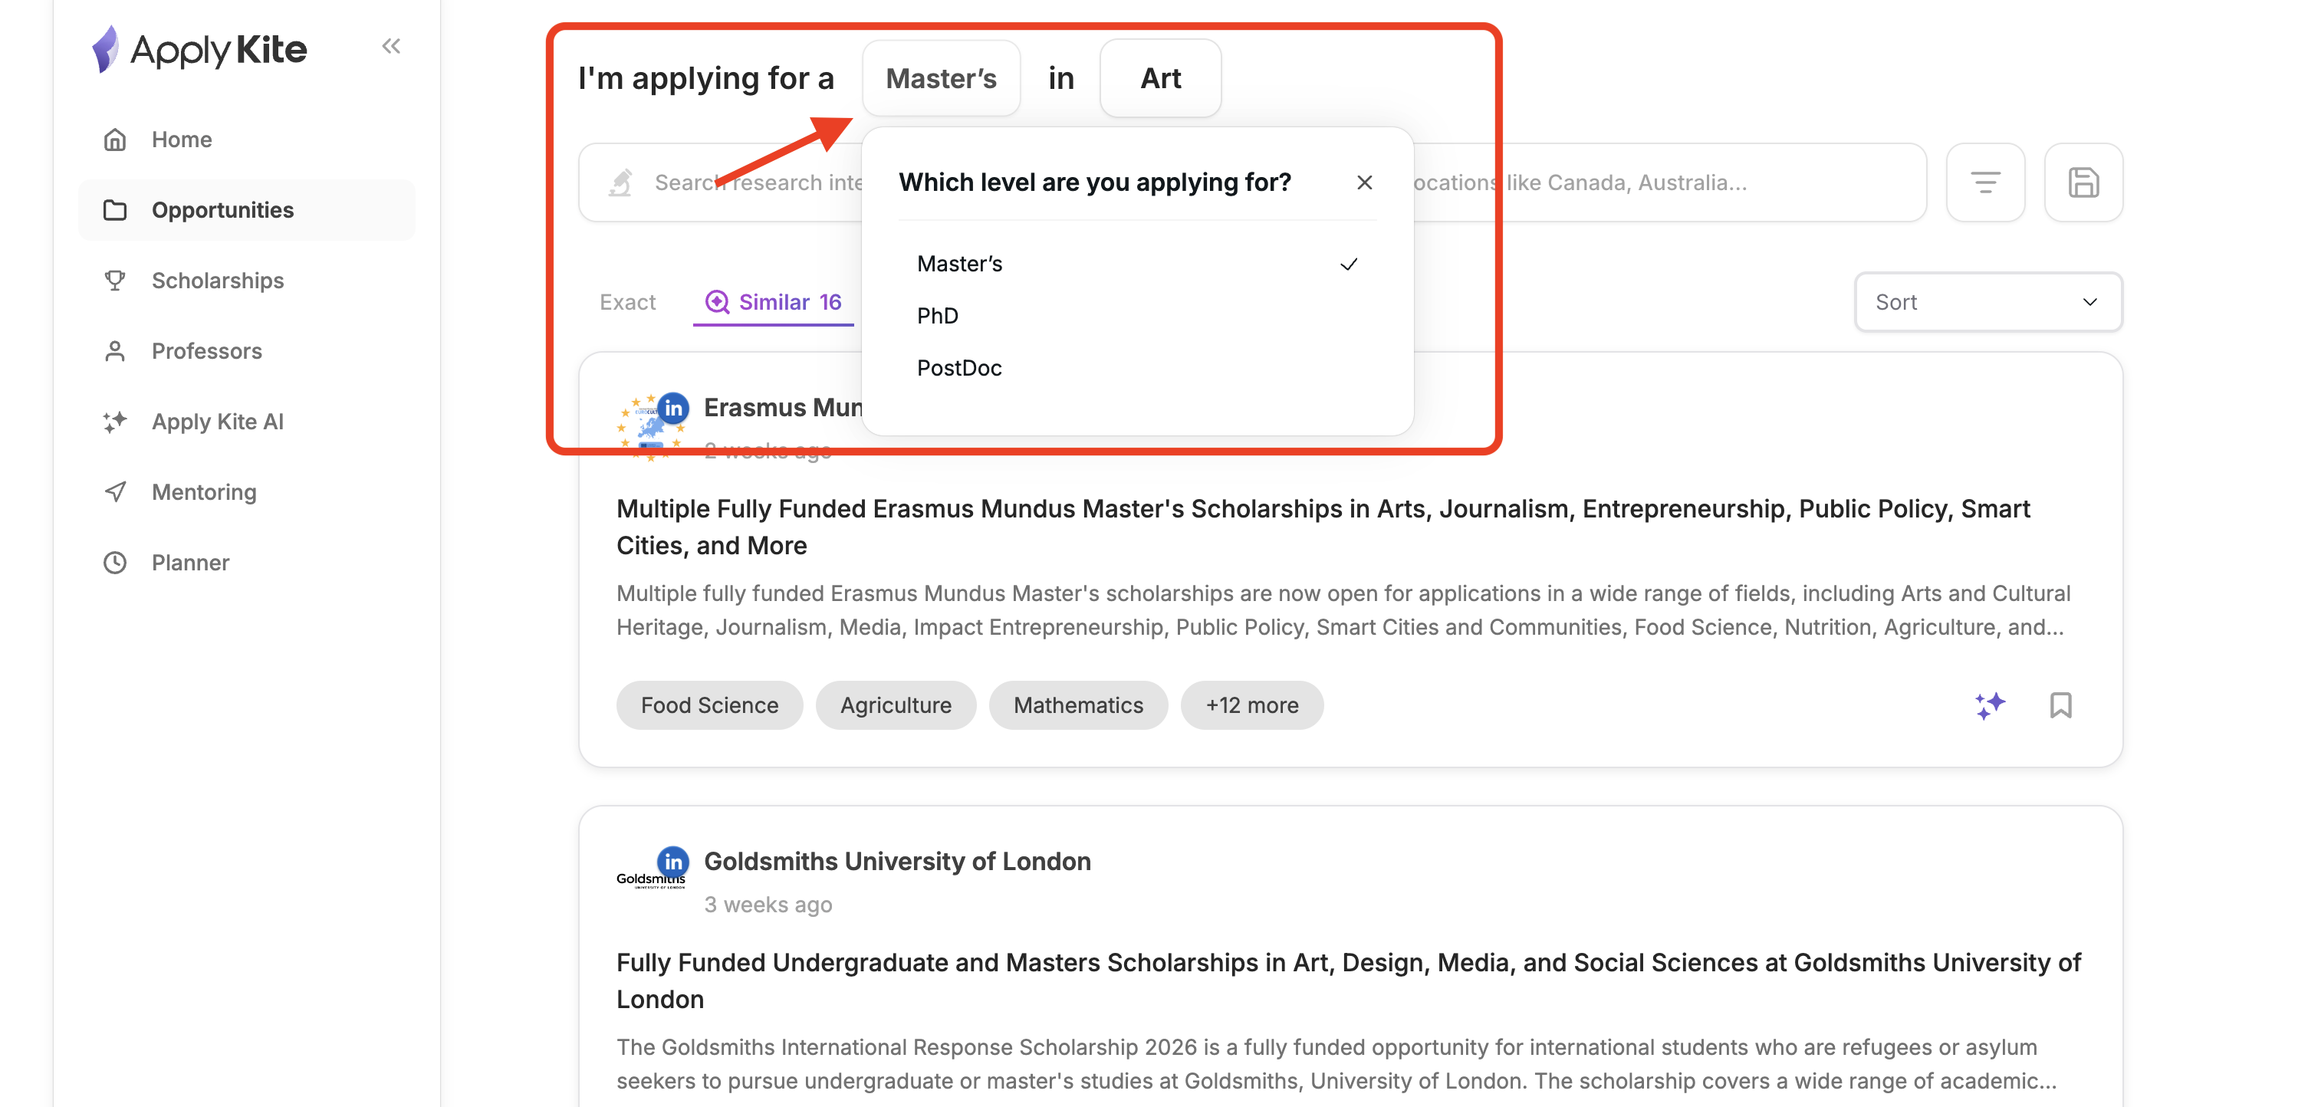Click the filter sliders icon beside search
Screen dimensions: 2308x1107
tap(1985, 182)
